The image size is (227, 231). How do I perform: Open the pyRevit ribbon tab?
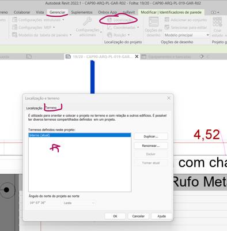coord(128,12)
